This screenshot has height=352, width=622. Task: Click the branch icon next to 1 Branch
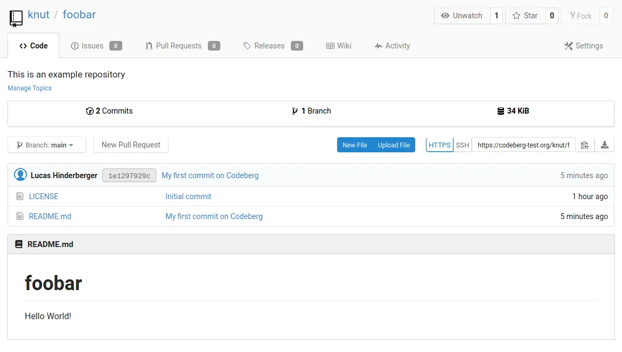pyautogui.click(x=295, y=111)
